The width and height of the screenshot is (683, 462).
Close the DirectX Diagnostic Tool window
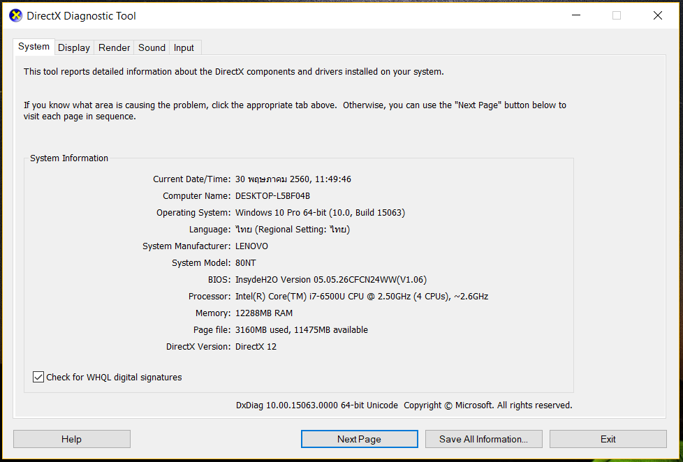(x=658, y=15)
